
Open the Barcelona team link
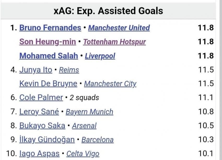click(98, 140)
